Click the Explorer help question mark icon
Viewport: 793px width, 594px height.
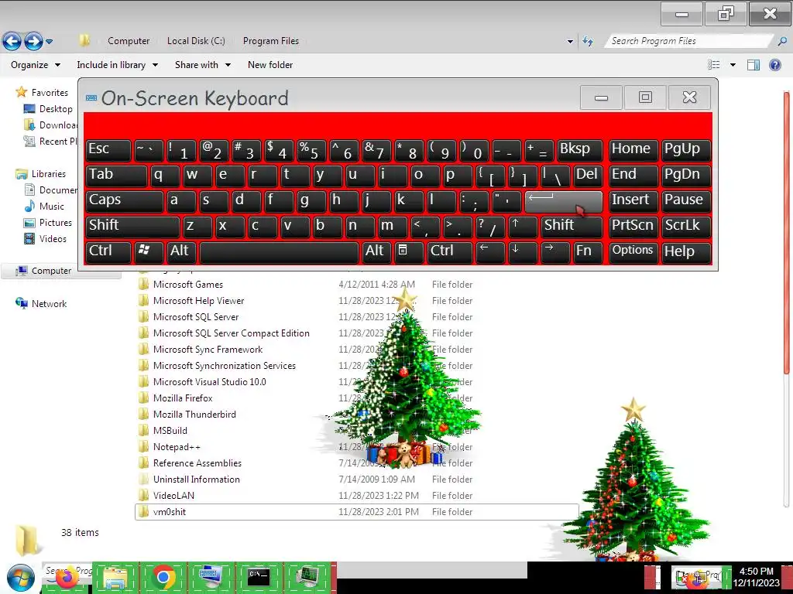[x=774, y=65]
